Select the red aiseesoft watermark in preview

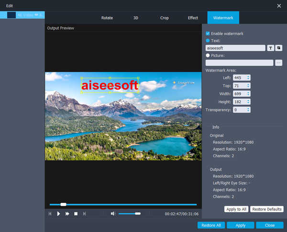(x=110, y=85)
